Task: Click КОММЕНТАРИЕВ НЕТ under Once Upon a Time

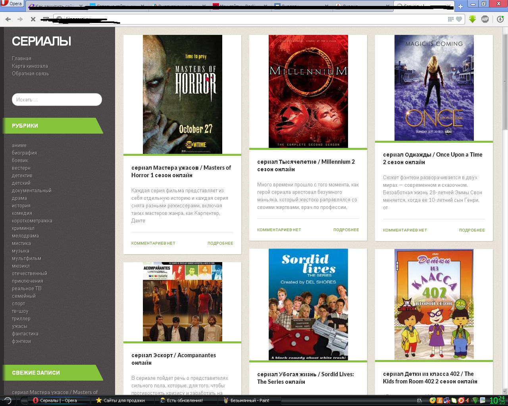Action: point(405,230)
